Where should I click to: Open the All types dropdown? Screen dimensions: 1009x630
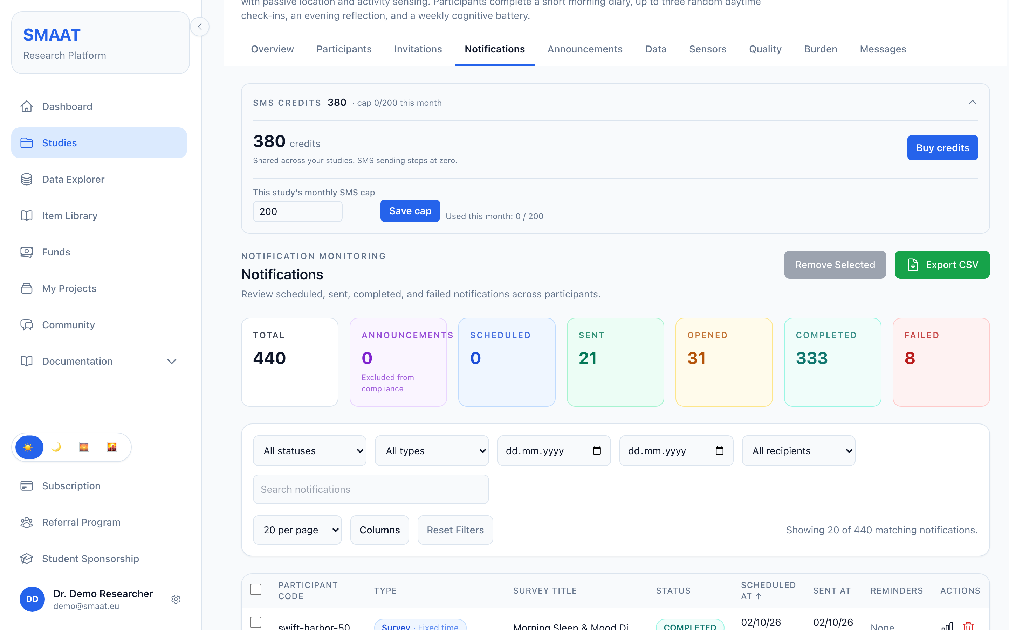tap(432, 451)
